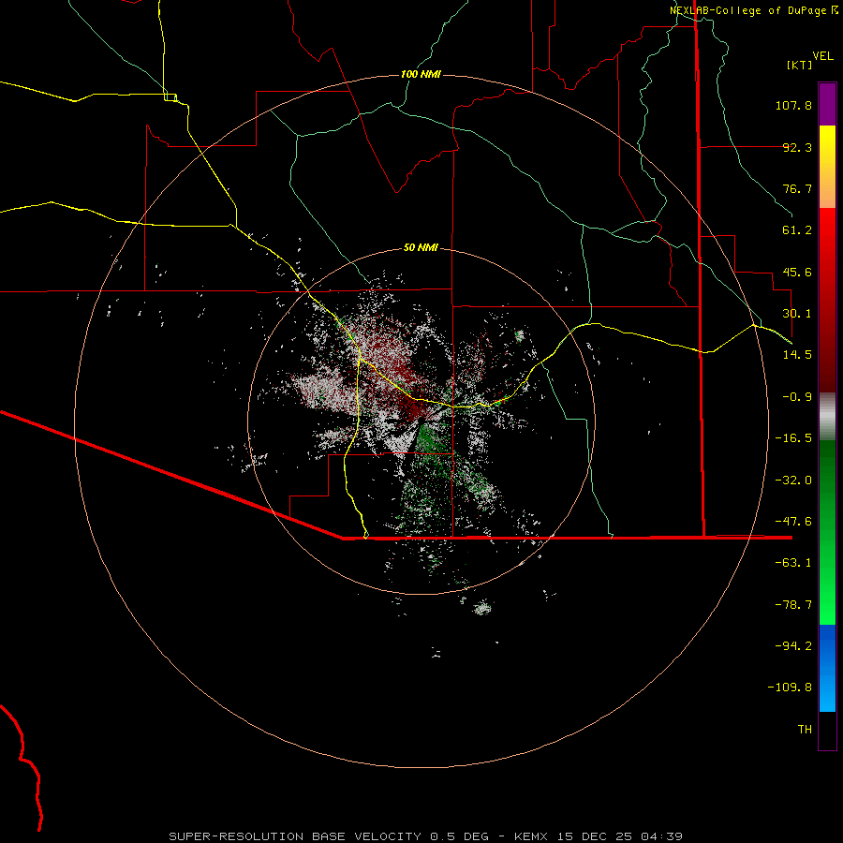
Task: Click the gray near-zero segment of color bar
Action: point(827,417)
